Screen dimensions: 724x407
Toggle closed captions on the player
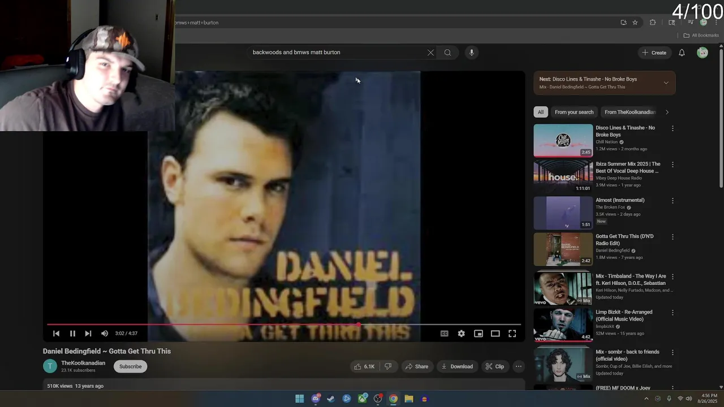(445, 334)
